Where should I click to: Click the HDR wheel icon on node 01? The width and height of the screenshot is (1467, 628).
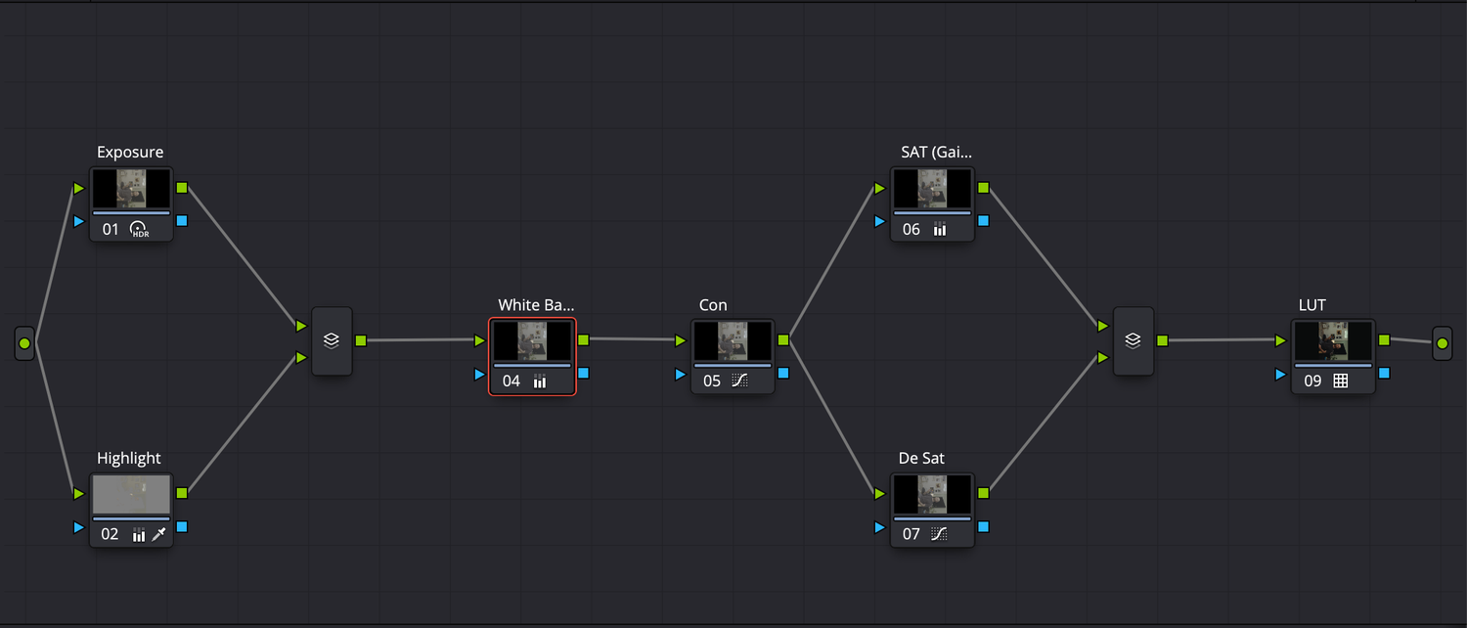click(x=138, y=230)
